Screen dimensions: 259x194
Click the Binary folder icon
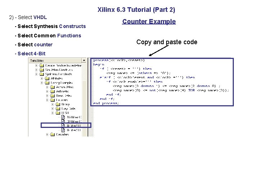tap(58, 104)
